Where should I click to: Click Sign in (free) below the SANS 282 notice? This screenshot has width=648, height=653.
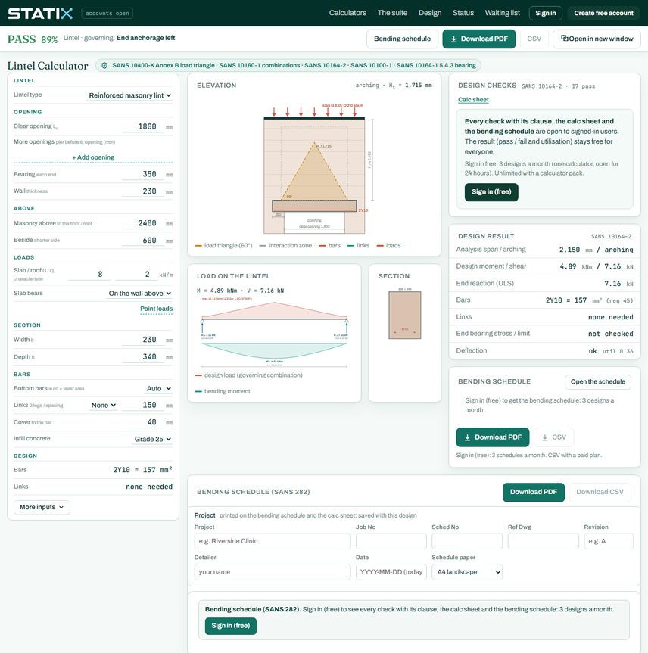point(230,626)
